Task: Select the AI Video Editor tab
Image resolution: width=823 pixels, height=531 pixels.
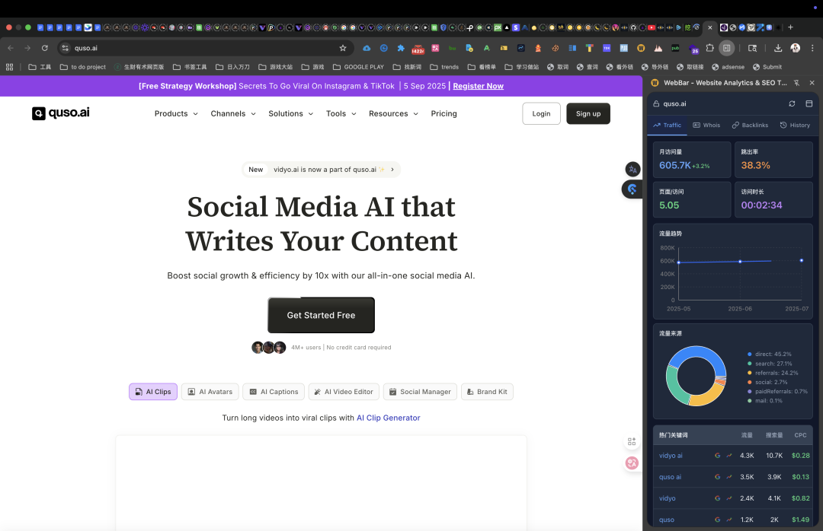Action: tap(344, 392)
